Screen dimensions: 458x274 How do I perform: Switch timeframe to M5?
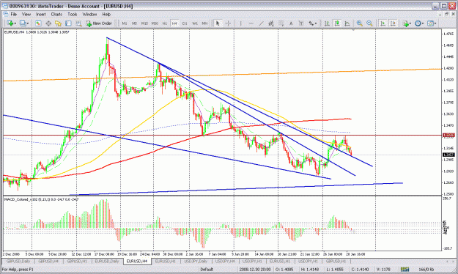pyautogui.click(x=134, y=23)
